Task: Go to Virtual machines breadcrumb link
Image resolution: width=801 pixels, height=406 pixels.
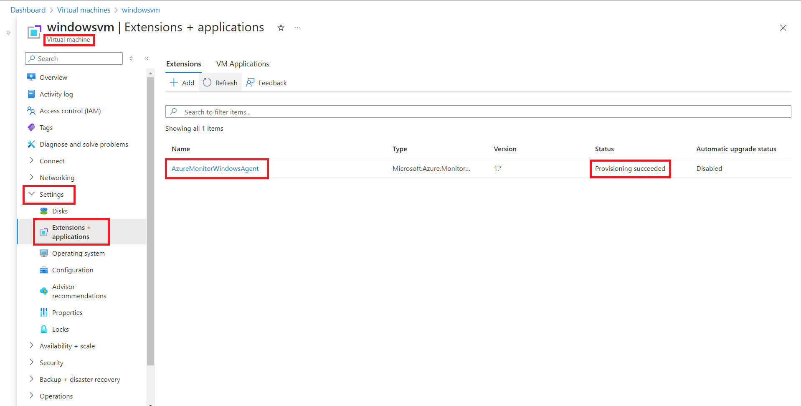Action: (x=84, y=10)
